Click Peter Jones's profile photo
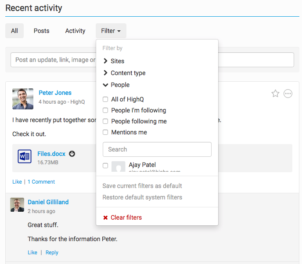The width and height of the screenshot is (302, 264). pos(23,99)
